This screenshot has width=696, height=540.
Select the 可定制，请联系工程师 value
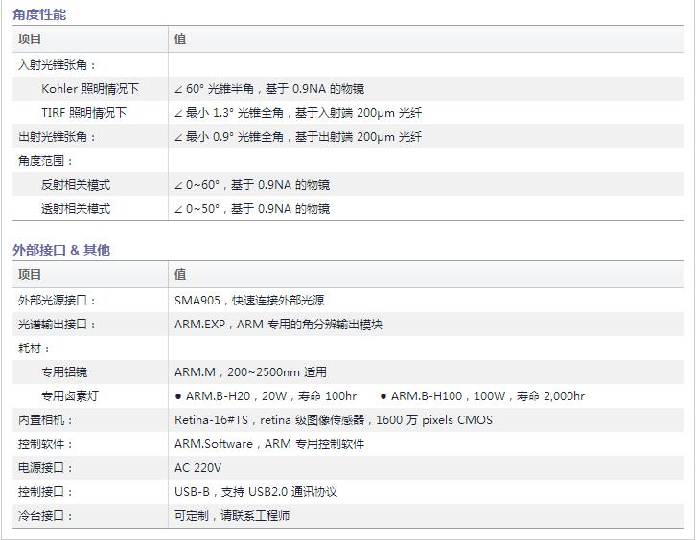coord(232,516)
